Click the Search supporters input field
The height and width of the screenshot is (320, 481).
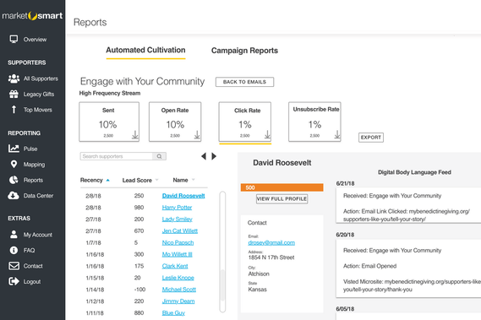(117, 156)
